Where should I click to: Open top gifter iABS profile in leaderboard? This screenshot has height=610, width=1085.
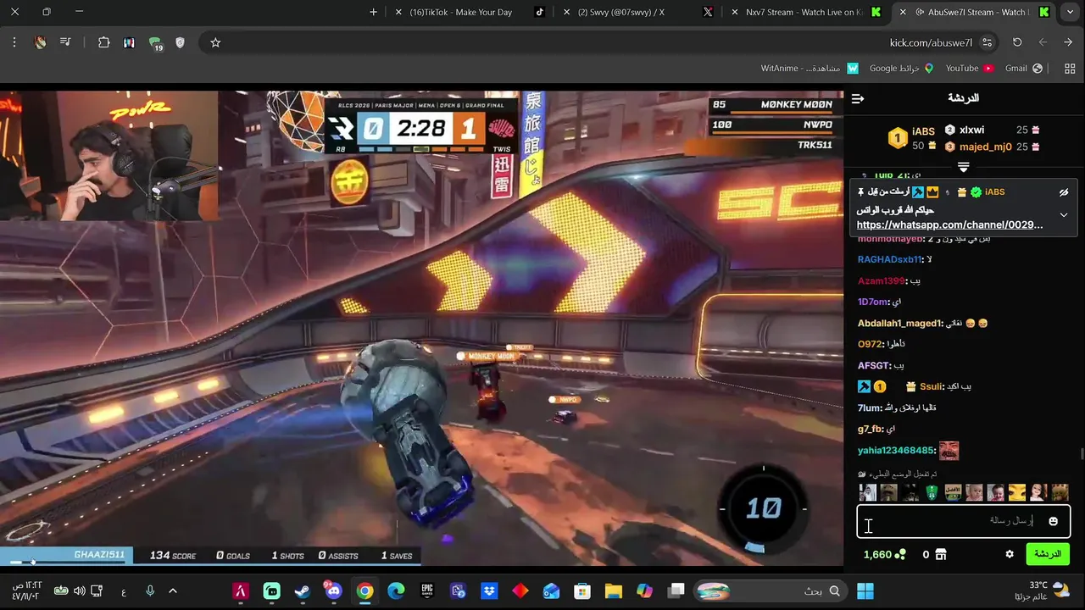(x=923, y=130)
